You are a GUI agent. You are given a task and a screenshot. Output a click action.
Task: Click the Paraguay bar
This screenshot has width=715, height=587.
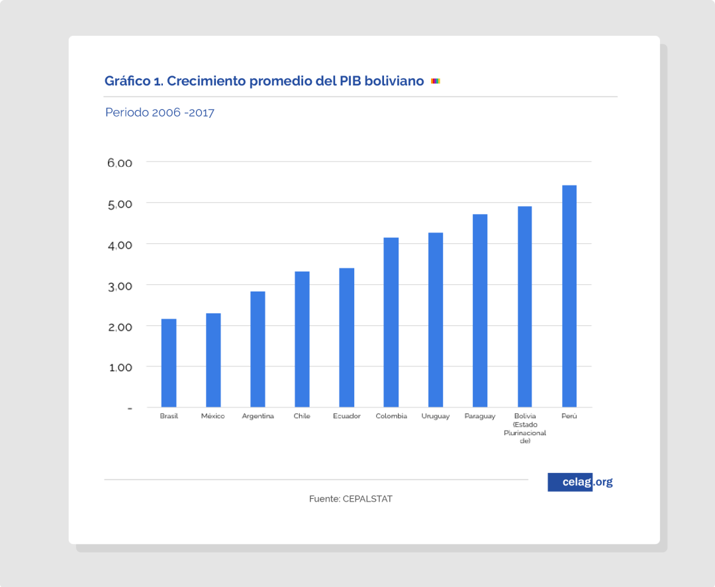pos(480,311)
